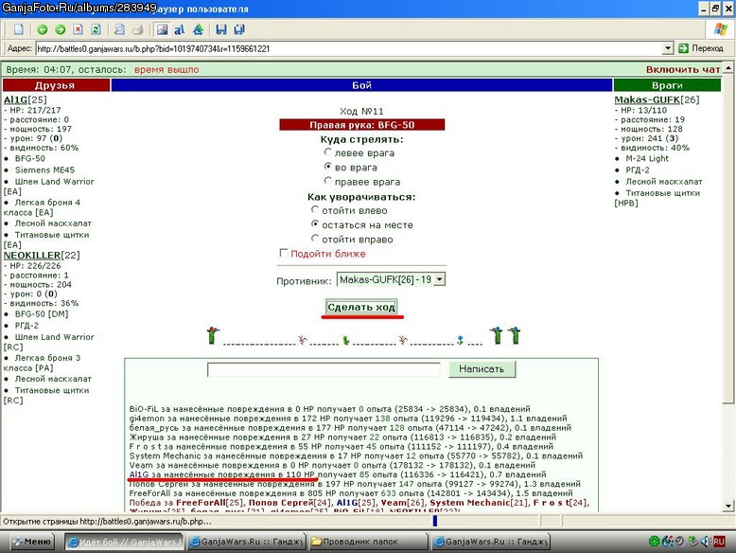Select 'отойти вправо' dodge option
The height and width of the screenshot is (553, 736).
pos(315,239)
